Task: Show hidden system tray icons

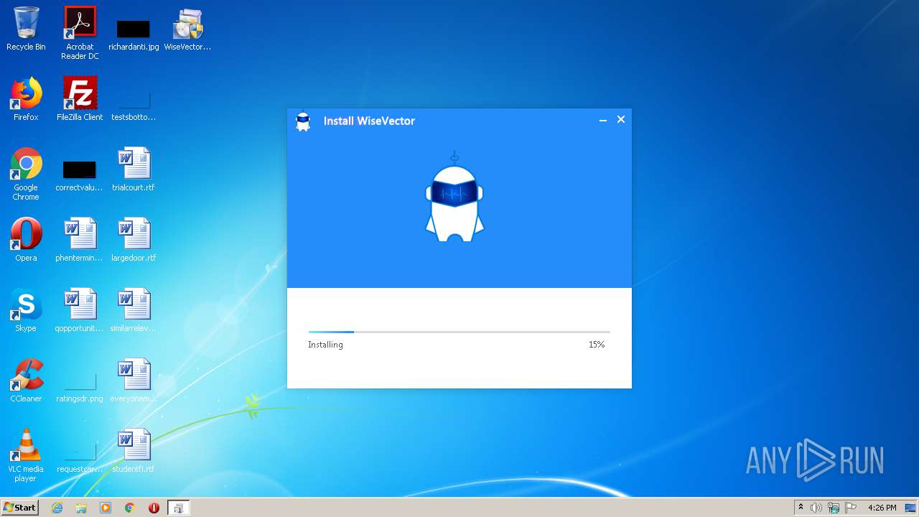Action: 801,508
